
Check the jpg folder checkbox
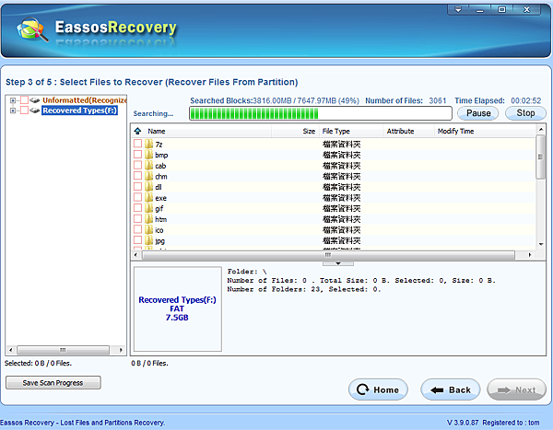click(137, 240)
